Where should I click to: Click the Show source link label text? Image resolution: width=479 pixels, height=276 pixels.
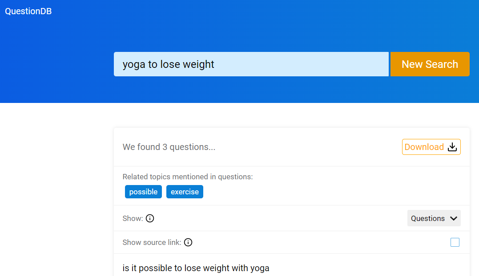coord(152,242)
